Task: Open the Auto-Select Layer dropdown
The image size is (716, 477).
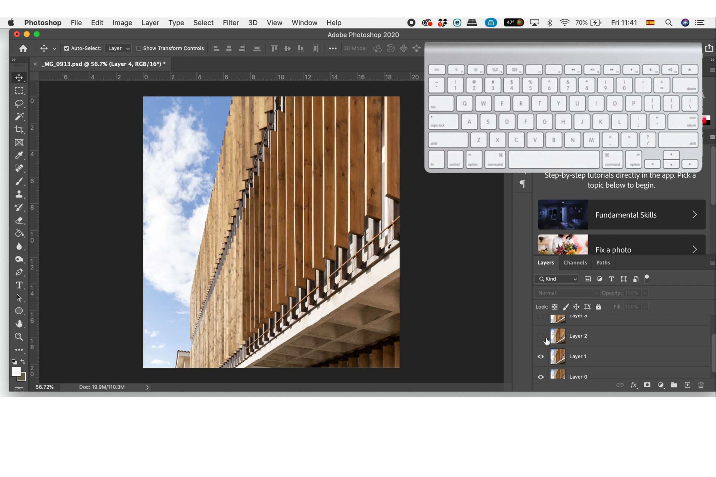Action: (118, 48)
